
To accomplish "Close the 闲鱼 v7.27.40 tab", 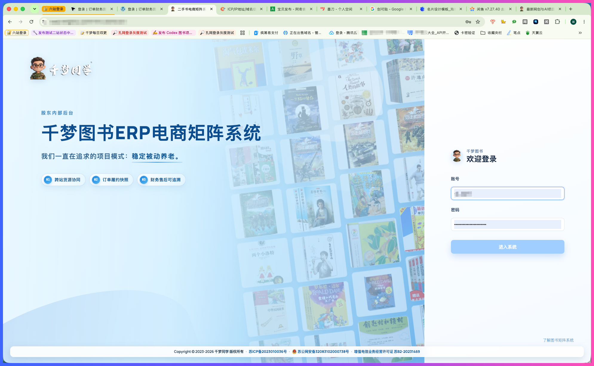I will click(510, 9).
